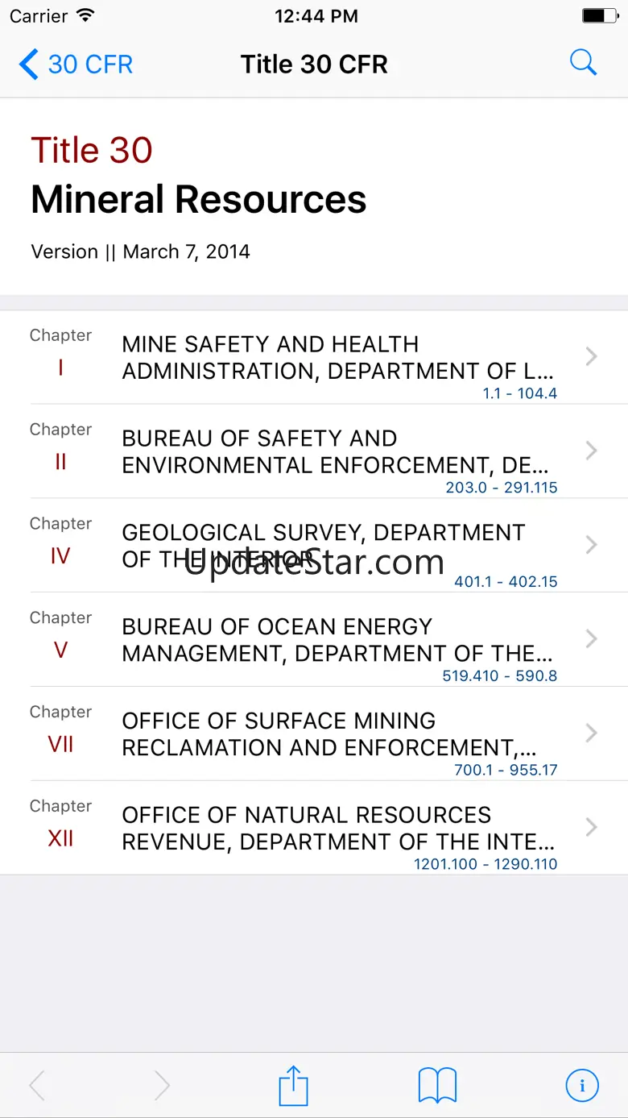Tap the info circle icon

tap(582, 1085)
